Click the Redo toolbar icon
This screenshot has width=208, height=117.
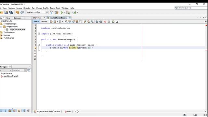[x=22, y=12]
